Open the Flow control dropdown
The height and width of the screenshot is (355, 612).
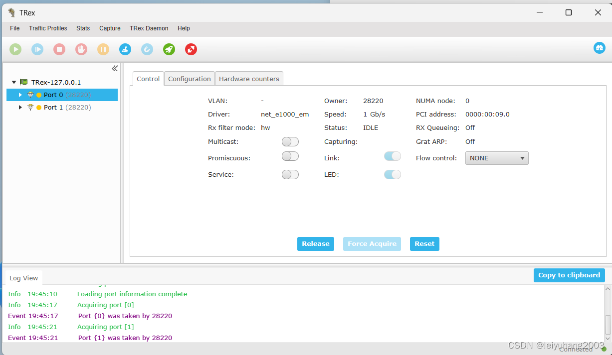[x=497, y=158]
